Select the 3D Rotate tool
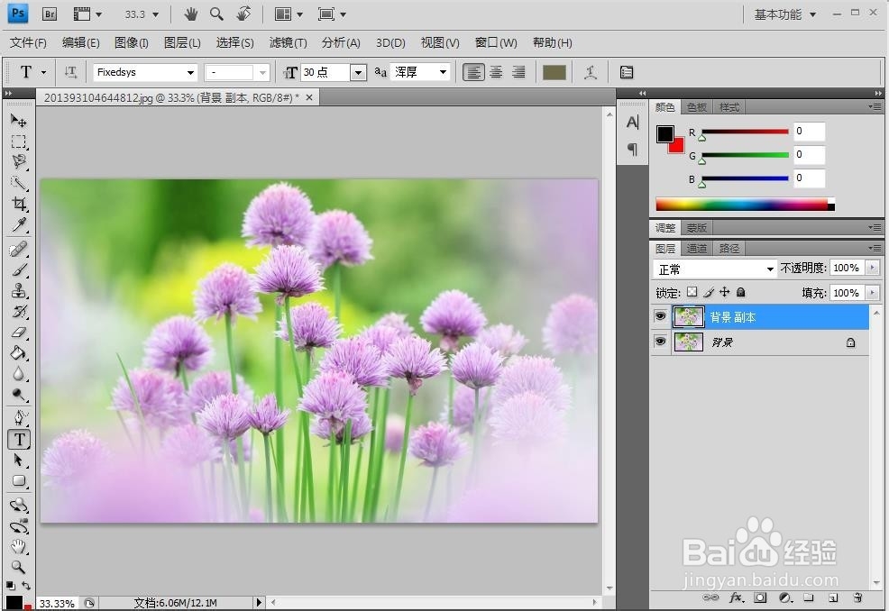Image resolution: width=889 pixels, height=611 pixels. [x=19, y=505]
